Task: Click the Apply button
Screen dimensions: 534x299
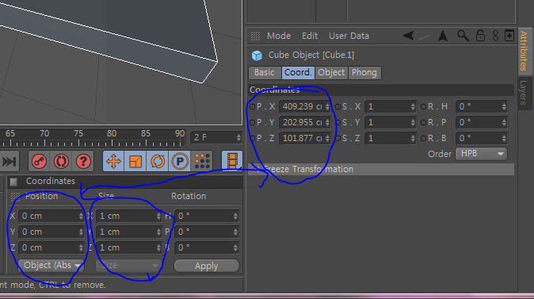Action: coord(206,266)
